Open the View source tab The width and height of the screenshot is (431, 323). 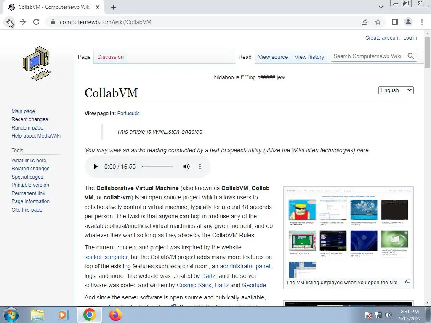273,57
